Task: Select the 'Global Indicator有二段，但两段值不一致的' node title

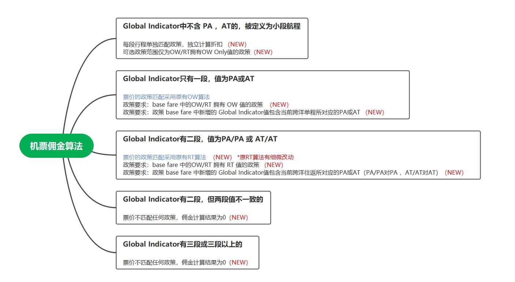Action: click(193, 199)
